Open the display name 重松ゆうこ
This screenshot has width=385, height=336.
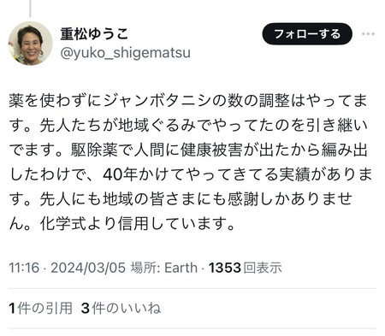[94, 34]
